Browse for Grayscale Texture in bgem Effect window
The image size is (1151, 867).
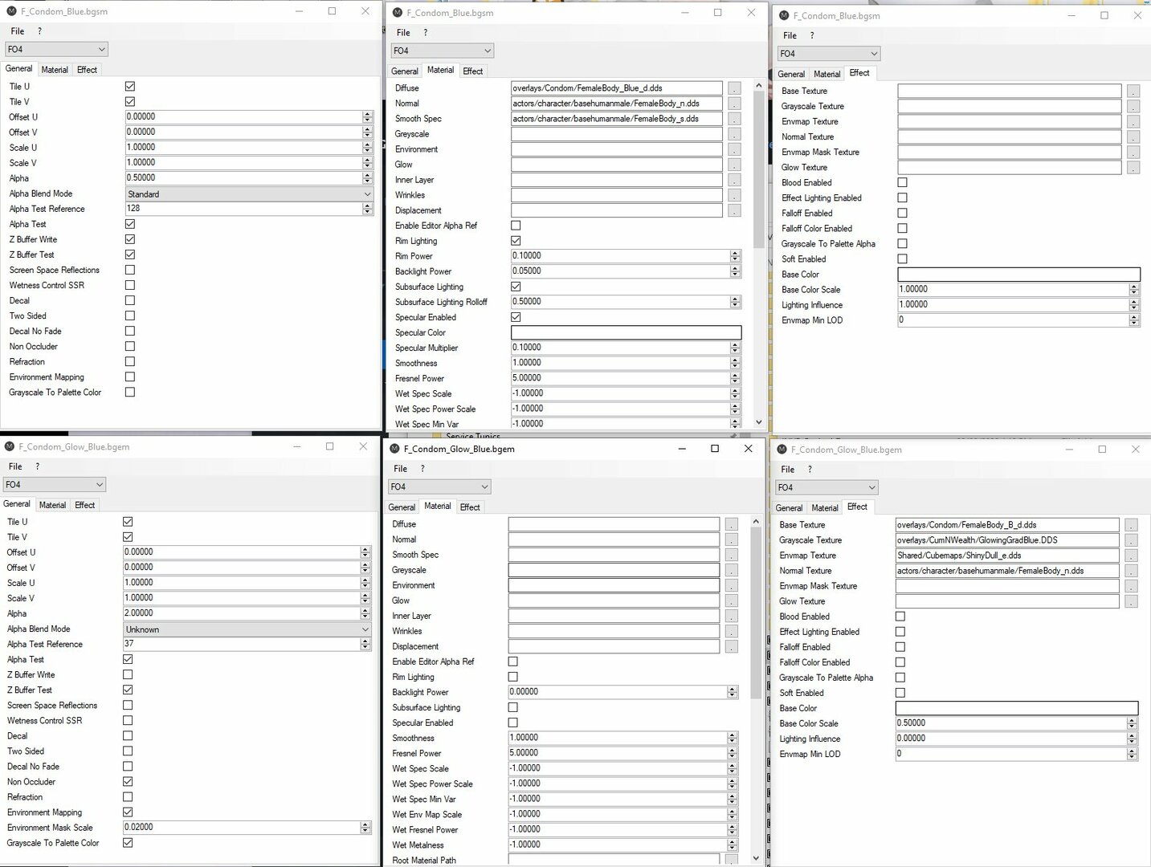coord(1131,540)
